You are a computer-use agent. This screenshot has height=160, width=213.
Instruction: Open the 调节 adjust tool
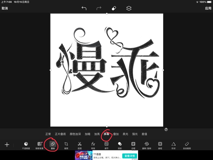pos(106,145)
